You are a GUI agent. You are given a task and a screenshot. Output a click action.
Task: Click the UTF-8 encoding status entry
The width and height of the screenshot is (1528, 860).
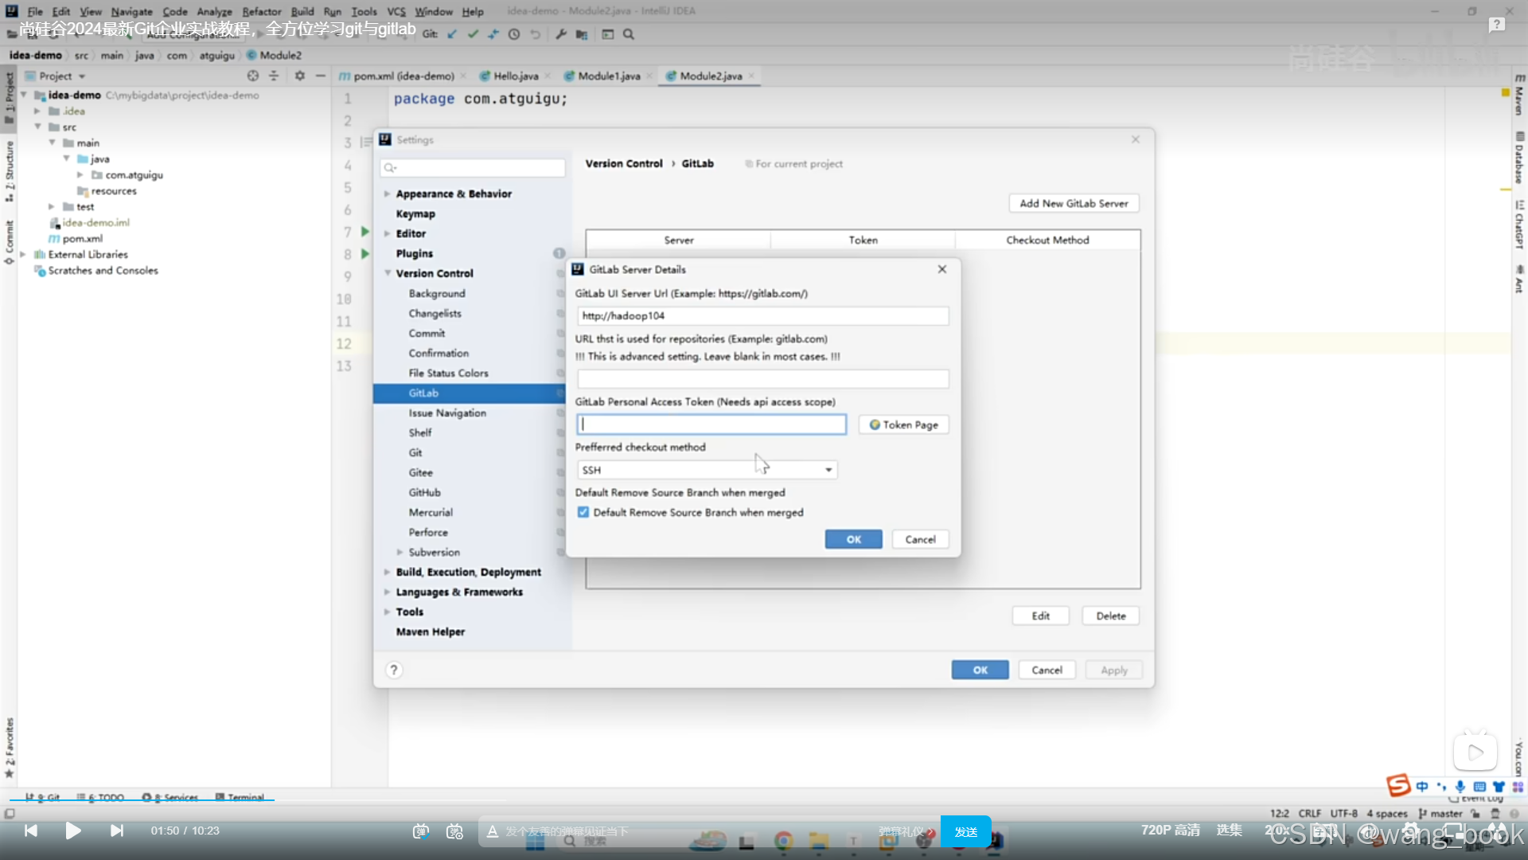click(x=1344, y=813)
